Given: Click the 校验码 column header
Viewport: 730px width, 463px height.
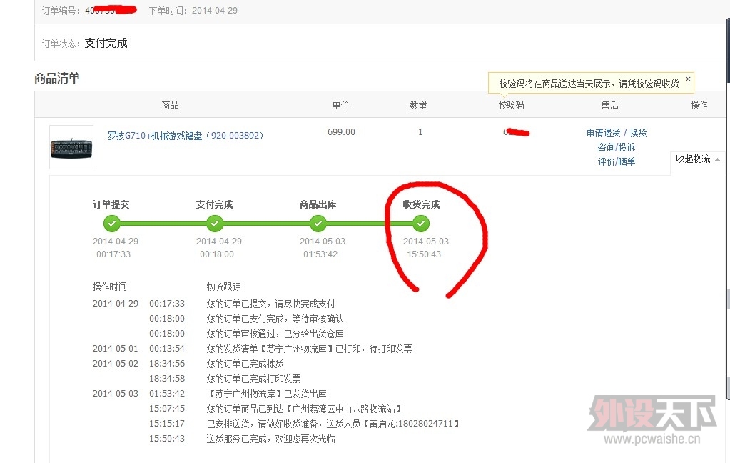Looking at the screenshot, I should 511,105.
